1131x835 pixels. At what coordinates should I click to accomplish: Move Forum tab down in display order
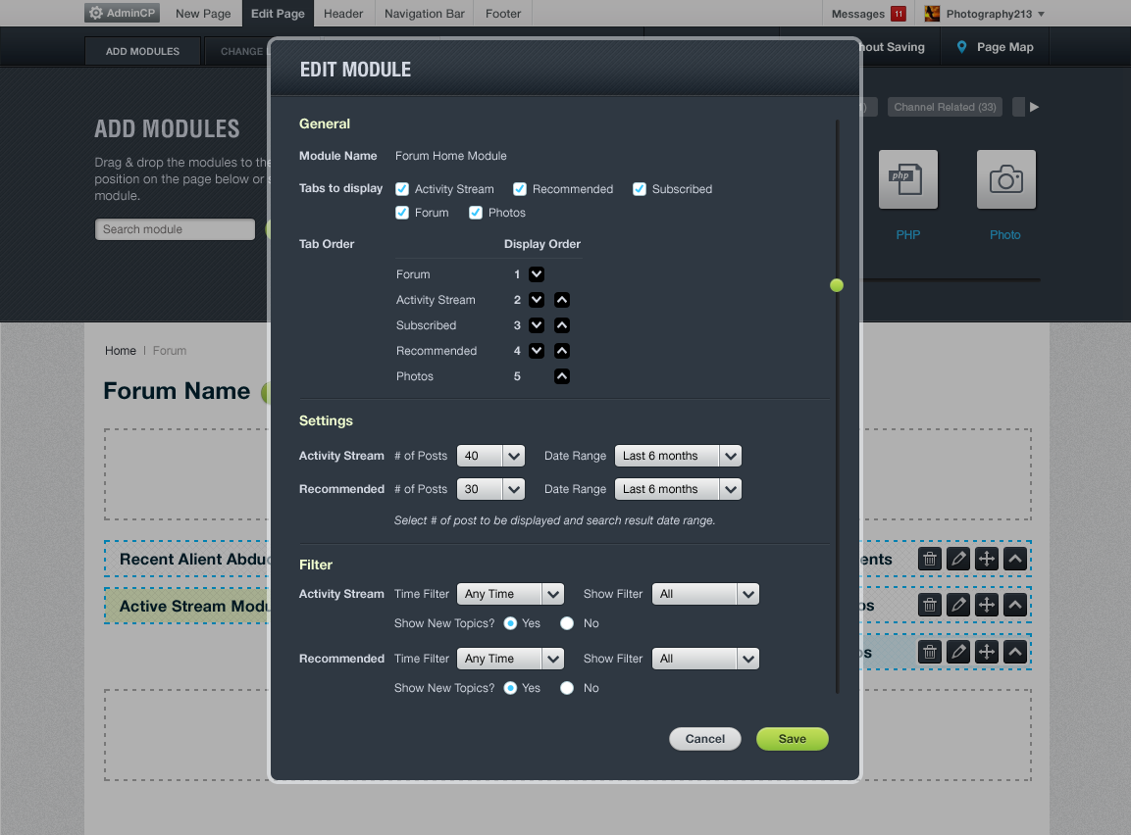click(537, 274)
